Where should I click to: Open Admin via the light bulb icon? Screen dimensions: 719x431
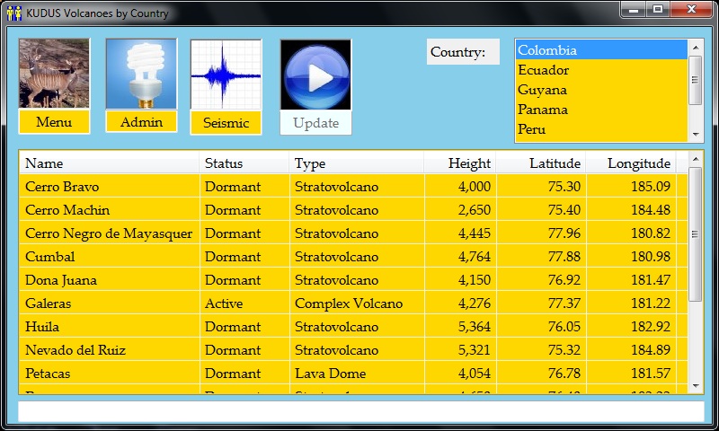[x=141, y=74]
